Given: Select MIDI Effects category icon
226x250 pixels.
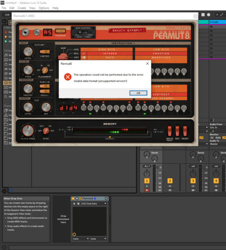Looking at the screenshot, I should 6,73.
